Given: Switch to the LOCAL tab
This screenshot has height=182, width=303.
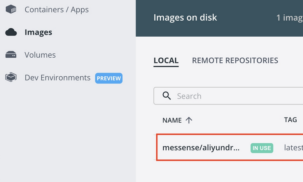Looking at the screenshot, I should tap(166, 61).
